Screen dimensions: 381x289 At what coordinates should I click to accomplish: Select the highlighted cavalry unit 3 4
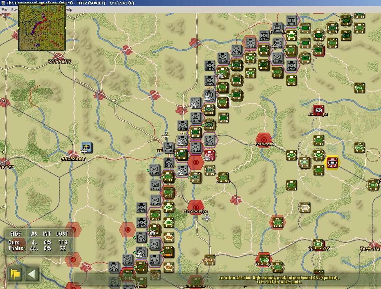pos(304,162)
